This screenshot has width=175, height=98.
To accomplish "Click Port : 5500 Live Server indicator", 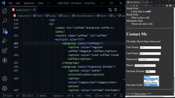I will click(103, 96).
